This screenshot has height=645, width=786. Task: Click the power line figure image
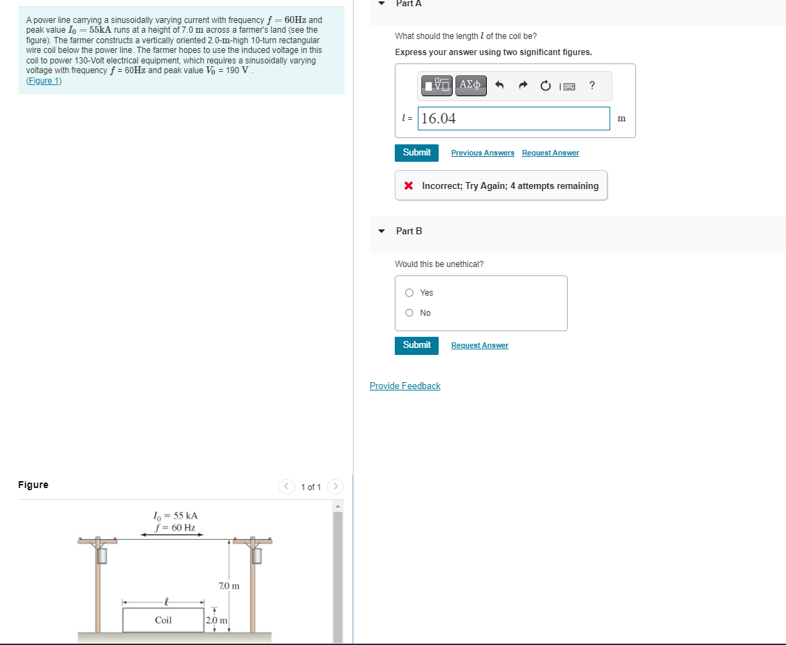[x=175, y=577]
